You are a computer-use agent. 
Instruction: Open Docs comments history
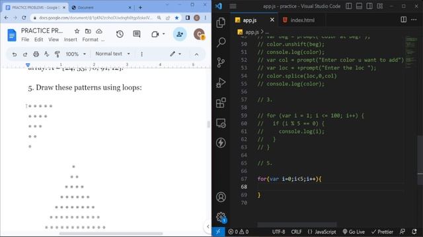137,34
